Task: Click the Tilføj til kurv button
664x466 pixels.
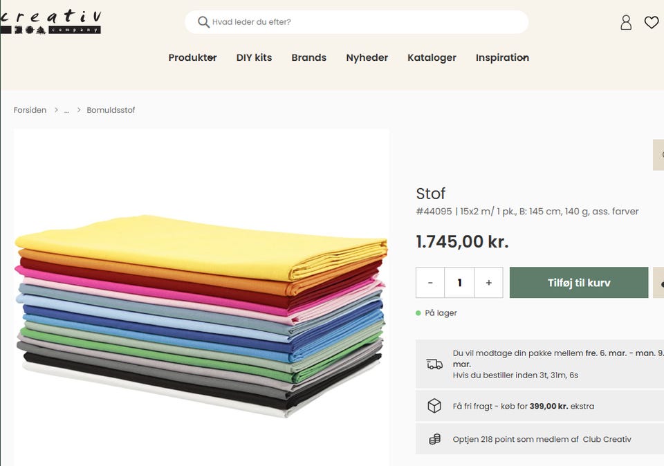Action: click(x=579, y=283)
